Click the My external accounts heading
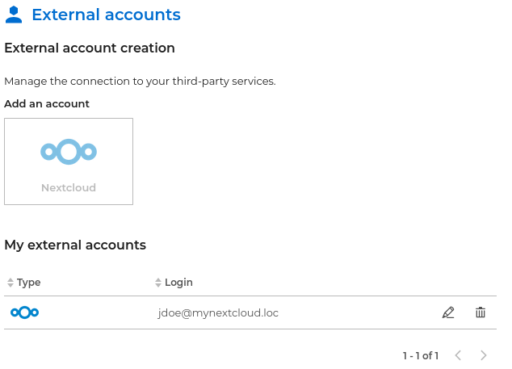 pyautogui.click(x=75, y=245)
